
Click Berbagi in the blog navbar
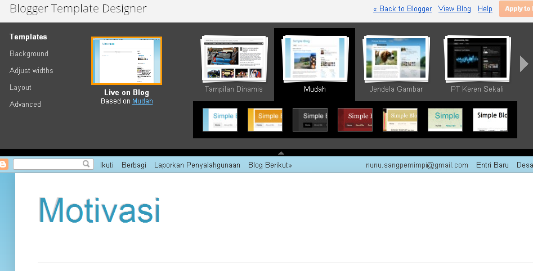pos(134,165)
